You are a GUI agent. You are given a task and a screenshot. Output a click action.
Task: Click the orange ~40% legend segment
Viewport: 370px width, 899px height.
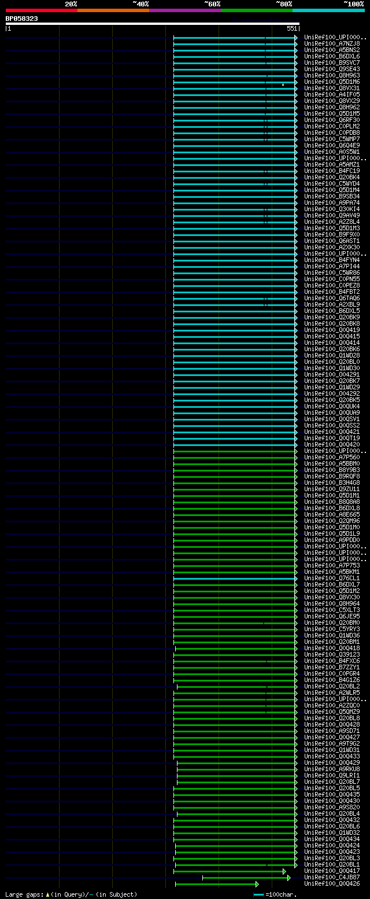pos(113,10)
